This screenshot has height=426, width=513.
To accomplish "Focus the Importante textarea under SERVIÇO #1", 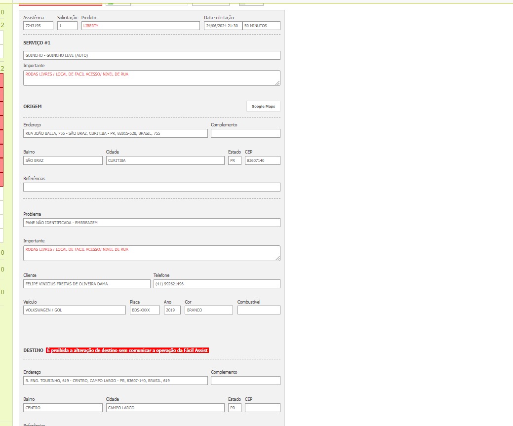I will click(x=152, y=78).
